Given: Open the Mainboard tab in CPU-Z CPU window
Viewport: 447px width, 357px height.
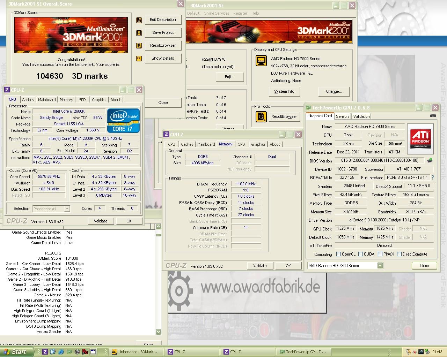Looking at the screenshot, I should click(47, 100).
